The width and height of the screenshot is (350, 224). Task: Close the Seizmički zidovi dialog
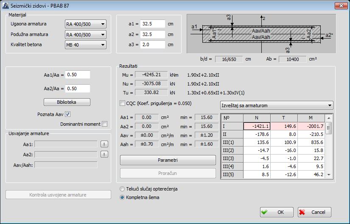click(341, 6)
